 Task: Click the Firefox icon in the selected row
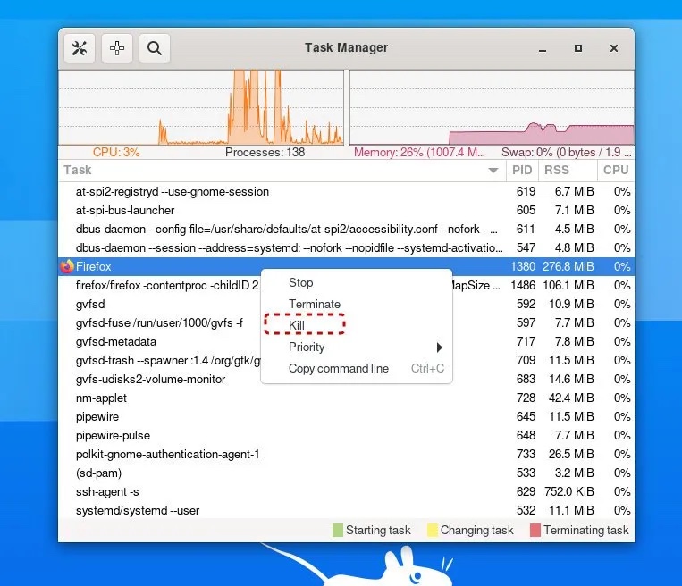click(x=67, y=266)
